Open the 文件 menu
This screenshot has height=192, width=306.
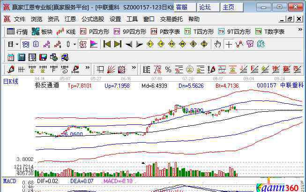click(20, 19)
